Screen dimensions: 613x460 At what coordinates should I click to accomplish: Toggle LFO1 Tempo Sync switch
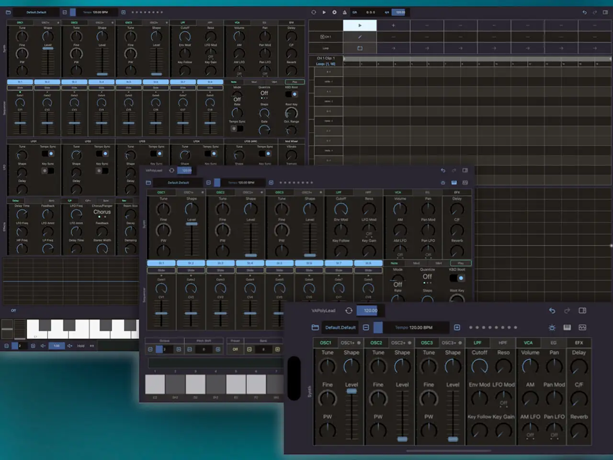click(x=48, y=153)
